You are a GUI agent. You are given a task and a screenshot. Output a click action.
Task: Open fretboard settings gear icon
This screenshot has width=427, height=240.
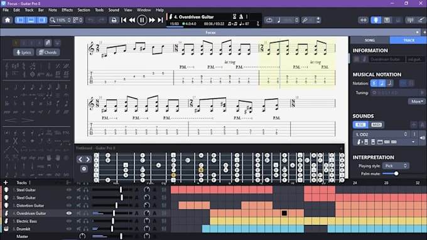click(x=84, y=169)
